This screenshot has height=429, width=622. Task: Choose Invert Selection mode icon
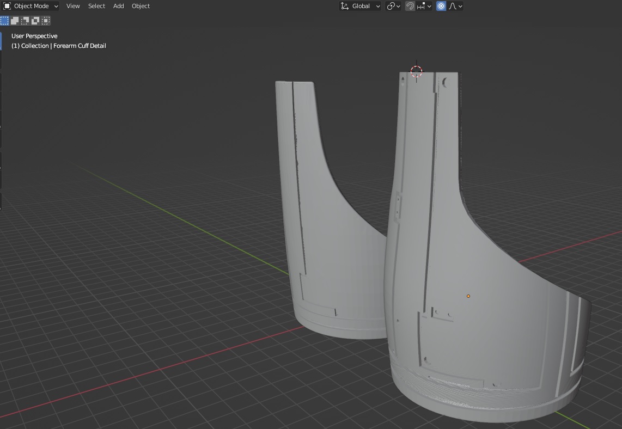[x=35, y=21]
